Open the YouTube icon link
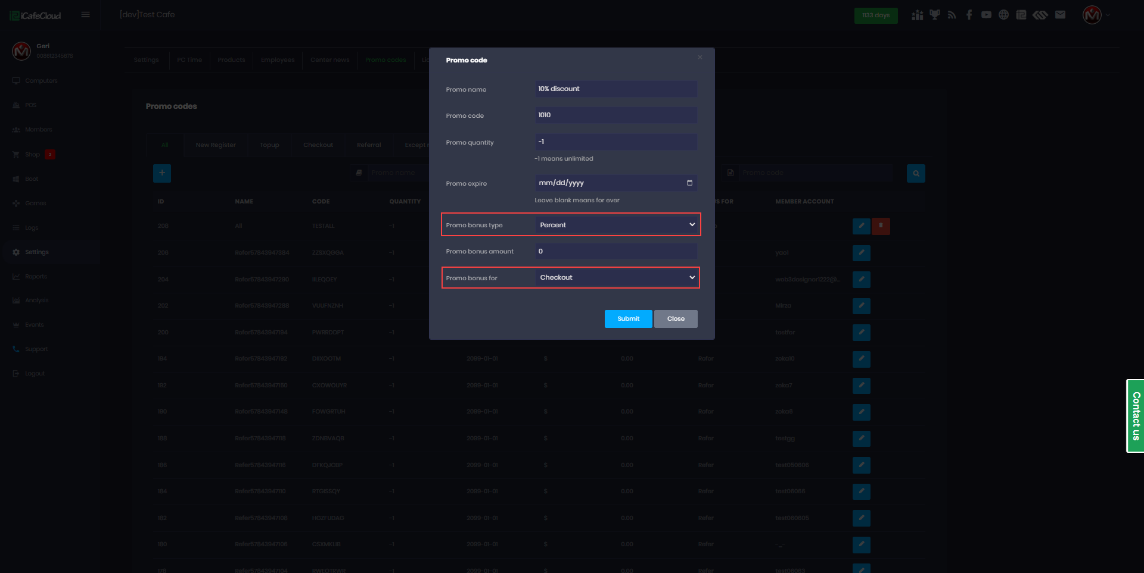 pos(987,15)
